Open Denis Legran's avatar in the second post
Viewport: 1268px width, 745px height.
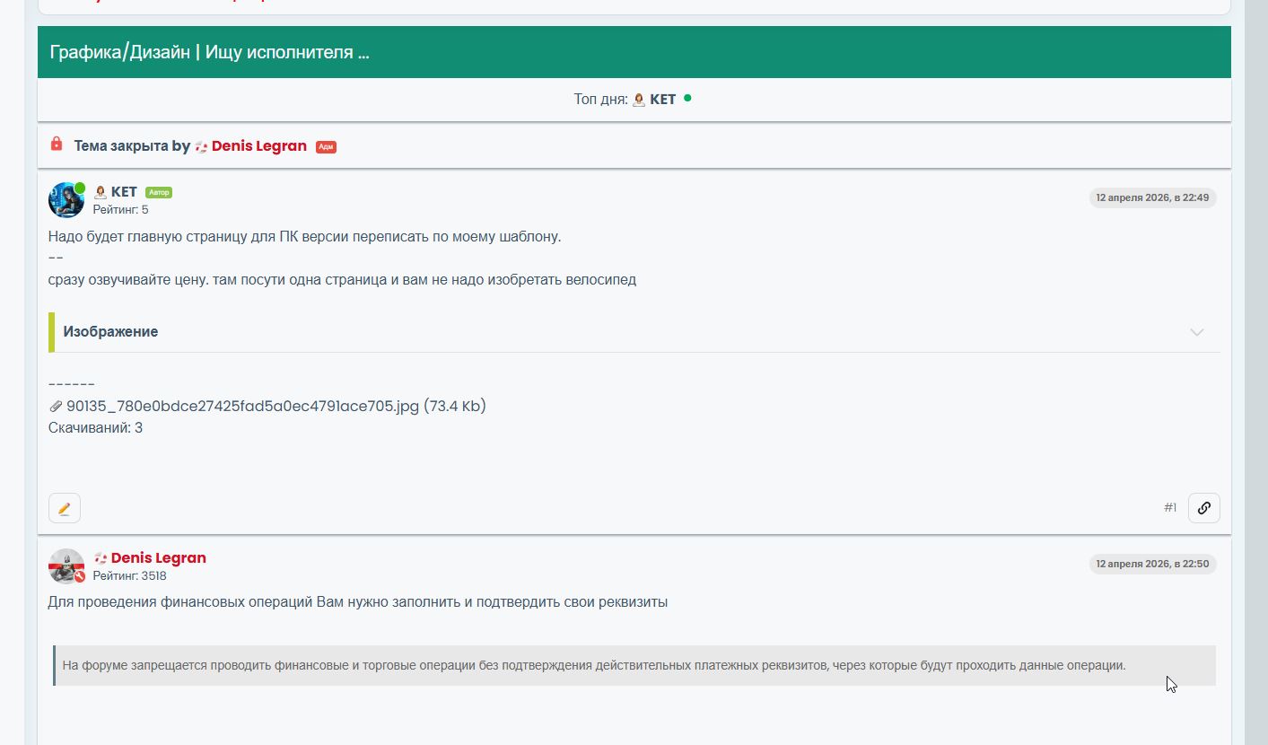66,566
